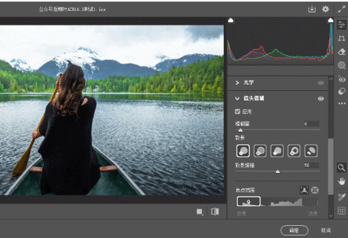
Task: Expand the 光学 panel chevron
Action: point(237,83)
